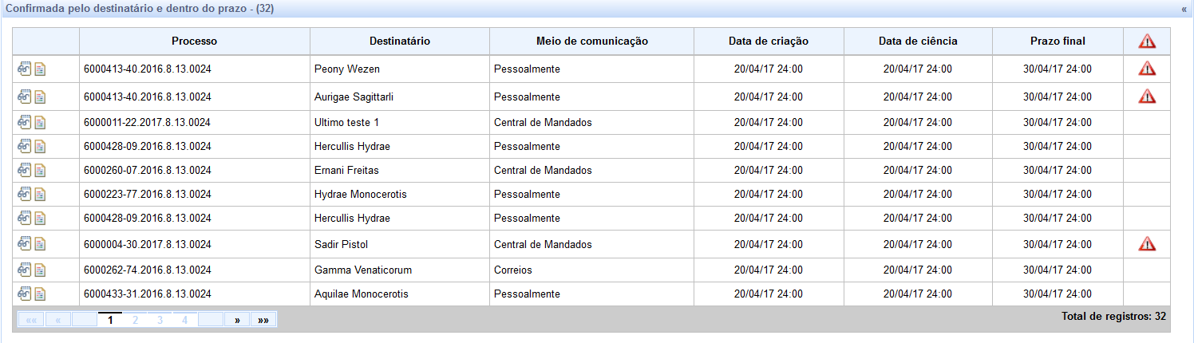The width and height of the screenshot is (1194, 343).
Task: Click binoculars icon for Aquilae Monocerotis row
Action: [x=24, y=294]
